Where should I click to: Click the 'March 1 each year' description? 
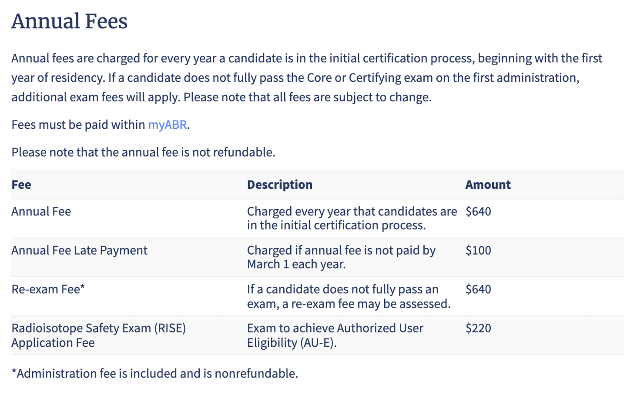click(x=296, y=265)
